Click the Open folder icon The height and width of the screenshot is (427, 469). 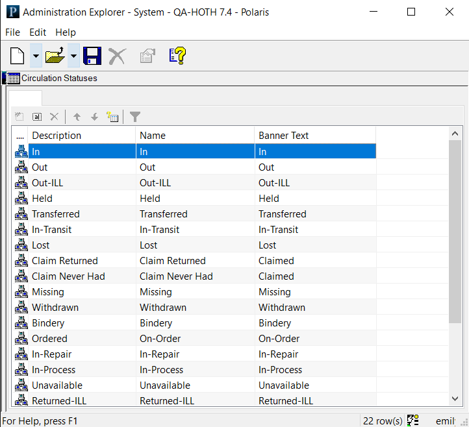tap(56, 56)
